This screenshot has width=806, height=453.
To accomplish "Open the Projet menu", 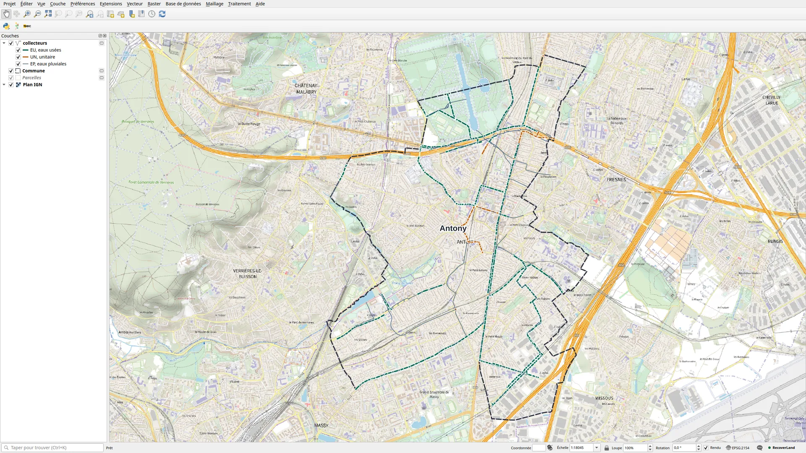I will pos(10,4).
